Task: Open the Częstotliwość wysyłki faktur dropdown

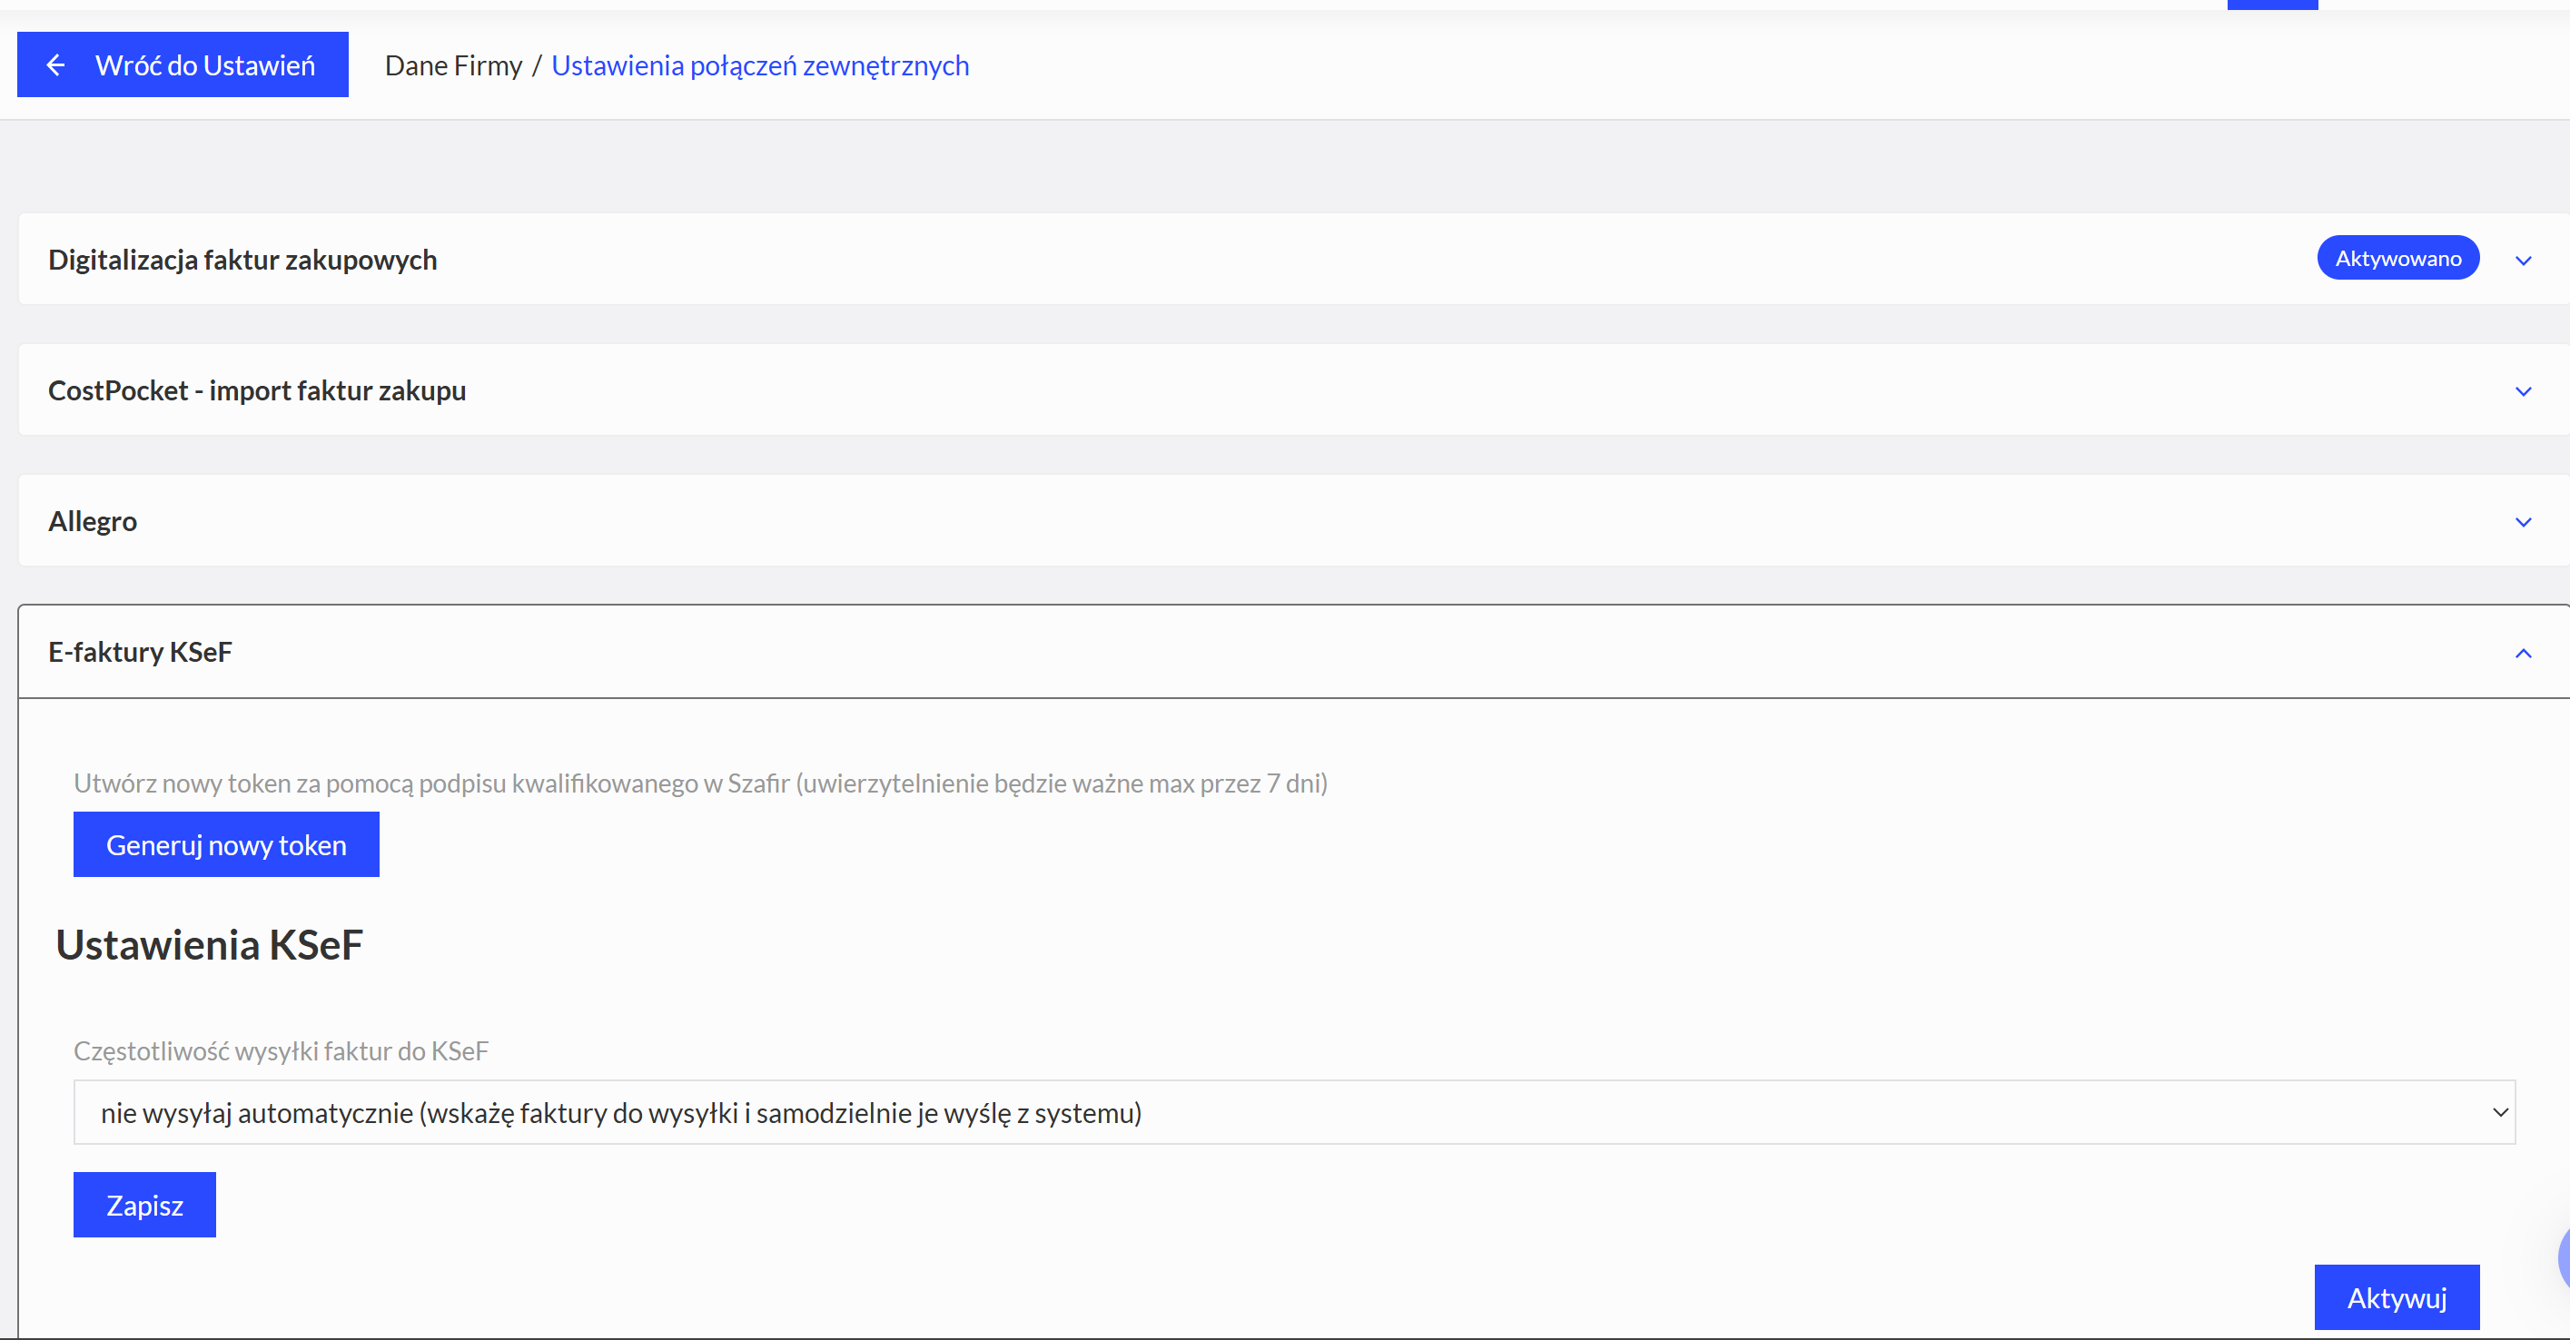Action: 1294,1112
